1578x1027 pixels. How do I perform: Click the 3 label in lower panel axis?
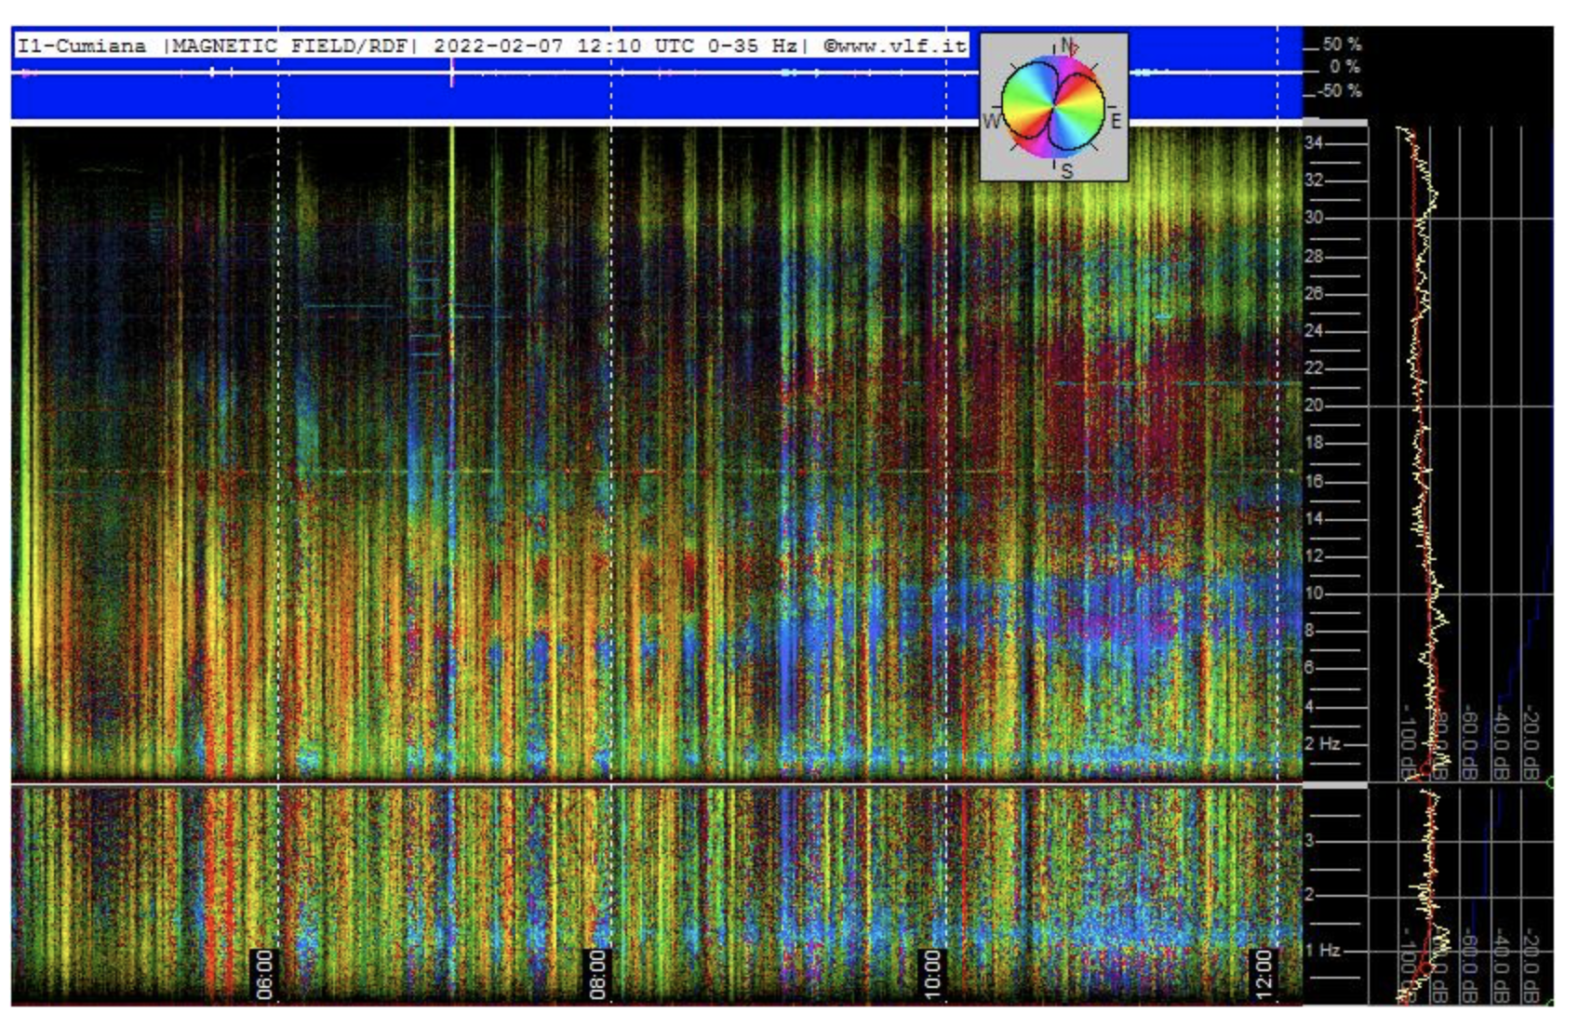[x=1310, y=840]
